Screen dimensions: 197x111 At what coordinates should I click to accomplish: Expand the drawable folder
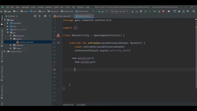(x=11, y=36)
